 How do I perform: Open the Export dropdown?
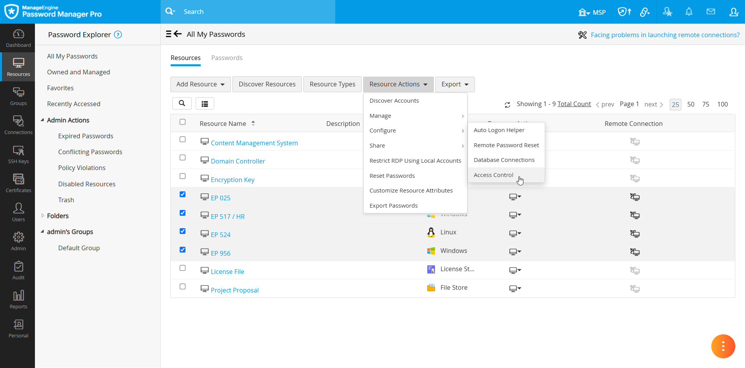(x=454, y=84)
